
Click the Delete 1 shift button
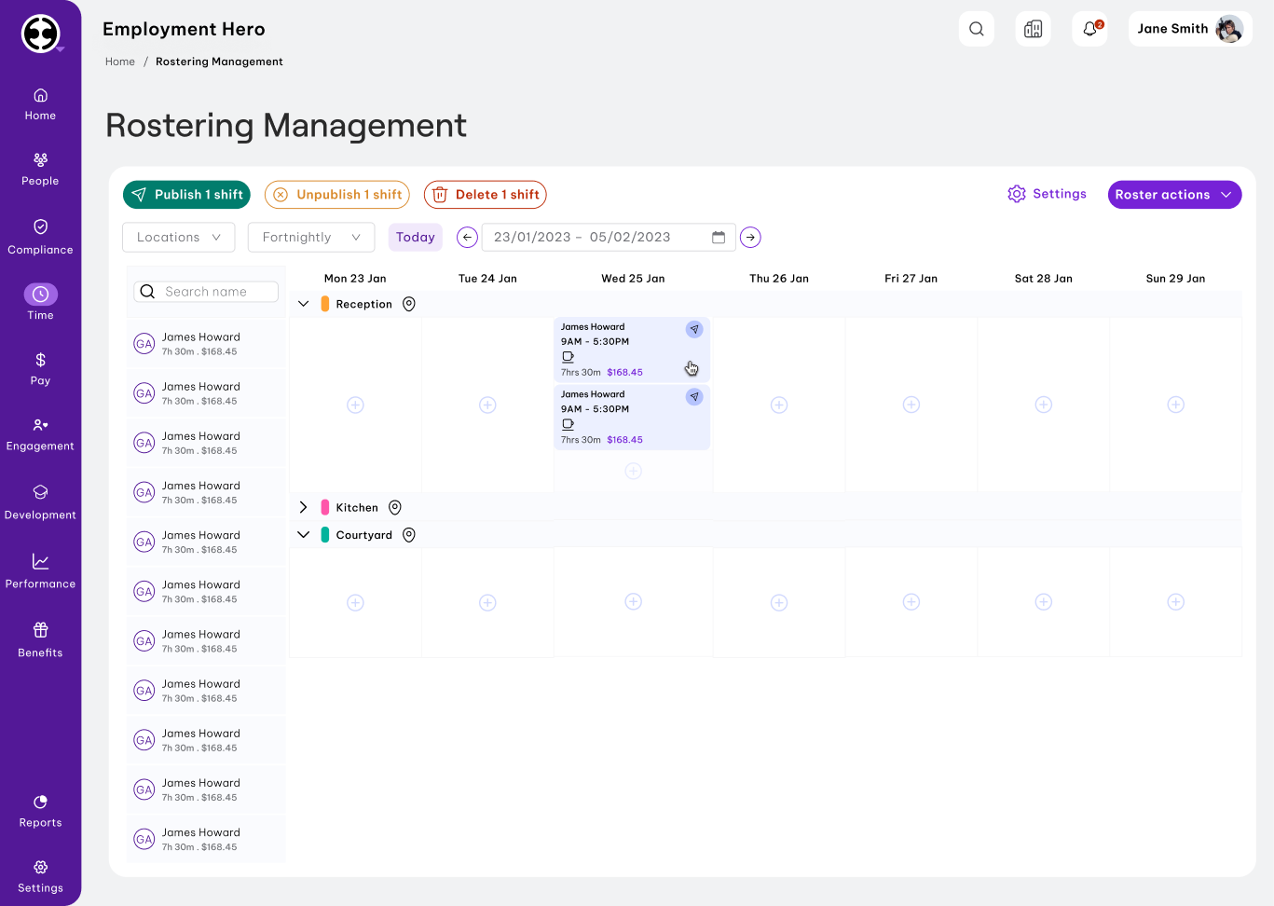[x=485, y=195]
